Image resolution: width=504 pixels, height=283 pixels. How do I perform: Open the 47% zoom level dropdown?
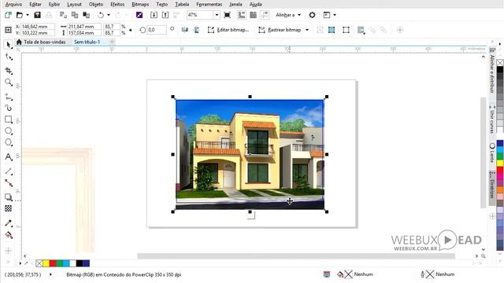[x=217, y=15]
